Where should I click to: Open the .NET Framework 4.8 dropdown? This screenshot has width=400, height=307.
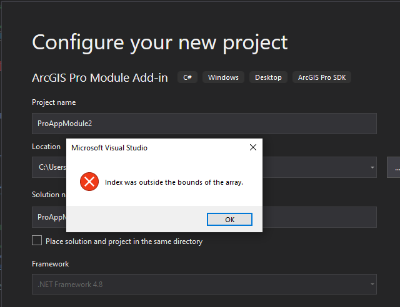(x=204, y=285)
